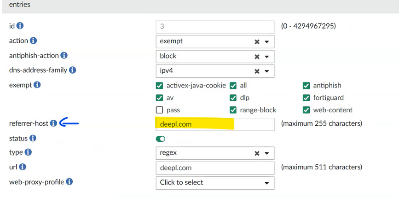Open antiphish-action help info icon
Screen dimensions: 399x215
click(64, 56)
